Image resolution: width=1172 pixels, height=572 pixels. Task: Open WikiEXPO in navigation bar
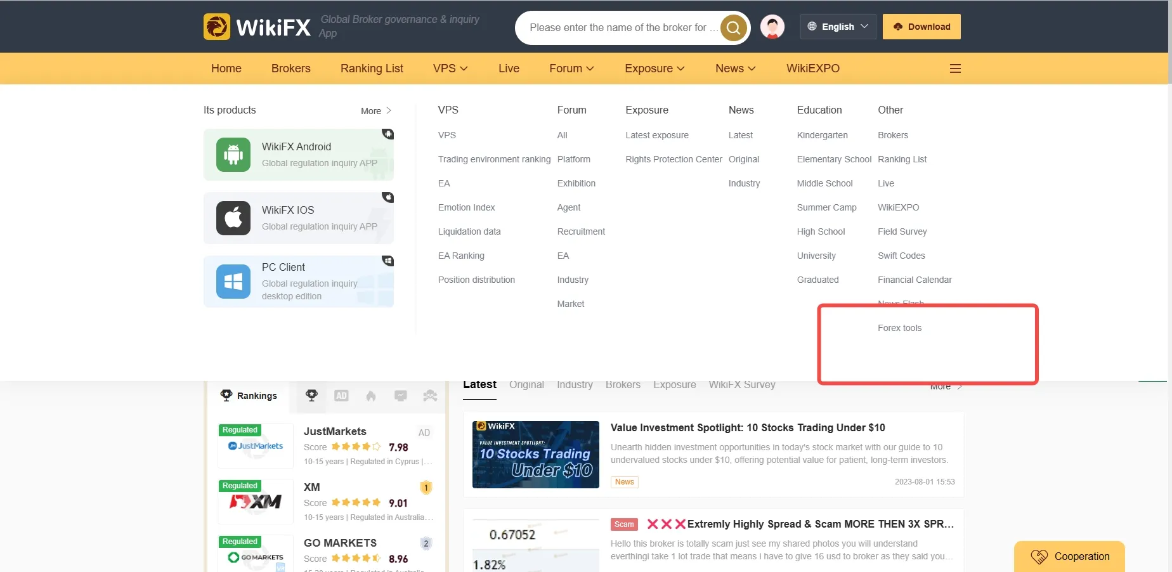[813, 68]
